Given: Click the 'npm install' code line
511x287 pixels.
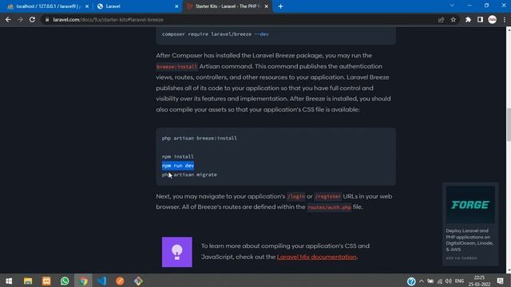Looking at the screenshot, I should click(x=178, y=156).
